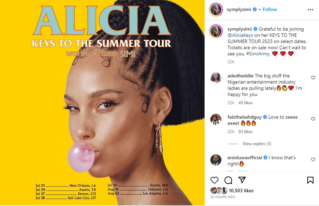The height and width of the screenshot is (206, 319).
Task: Follow symplysimi account
Action: point(270,9)
